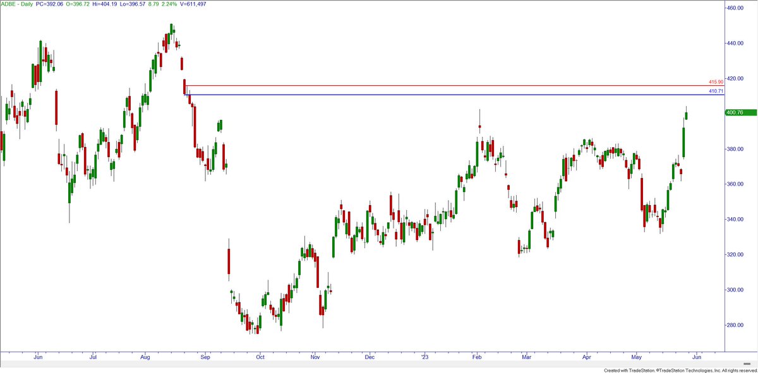Click the 460.00 price axis label
The image size is (758, 373).
click(x=736, y=8)
